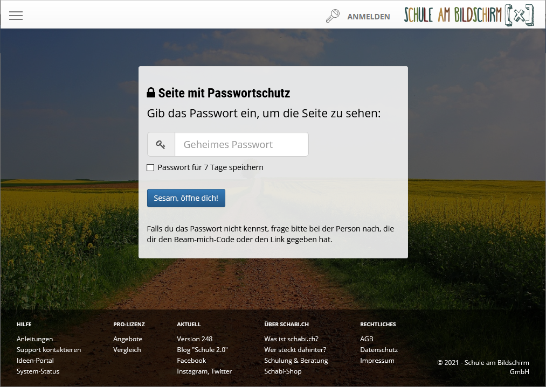Go to the Ideen-Portal link
The image size is (546, 387).
click(x=35, y=360)
